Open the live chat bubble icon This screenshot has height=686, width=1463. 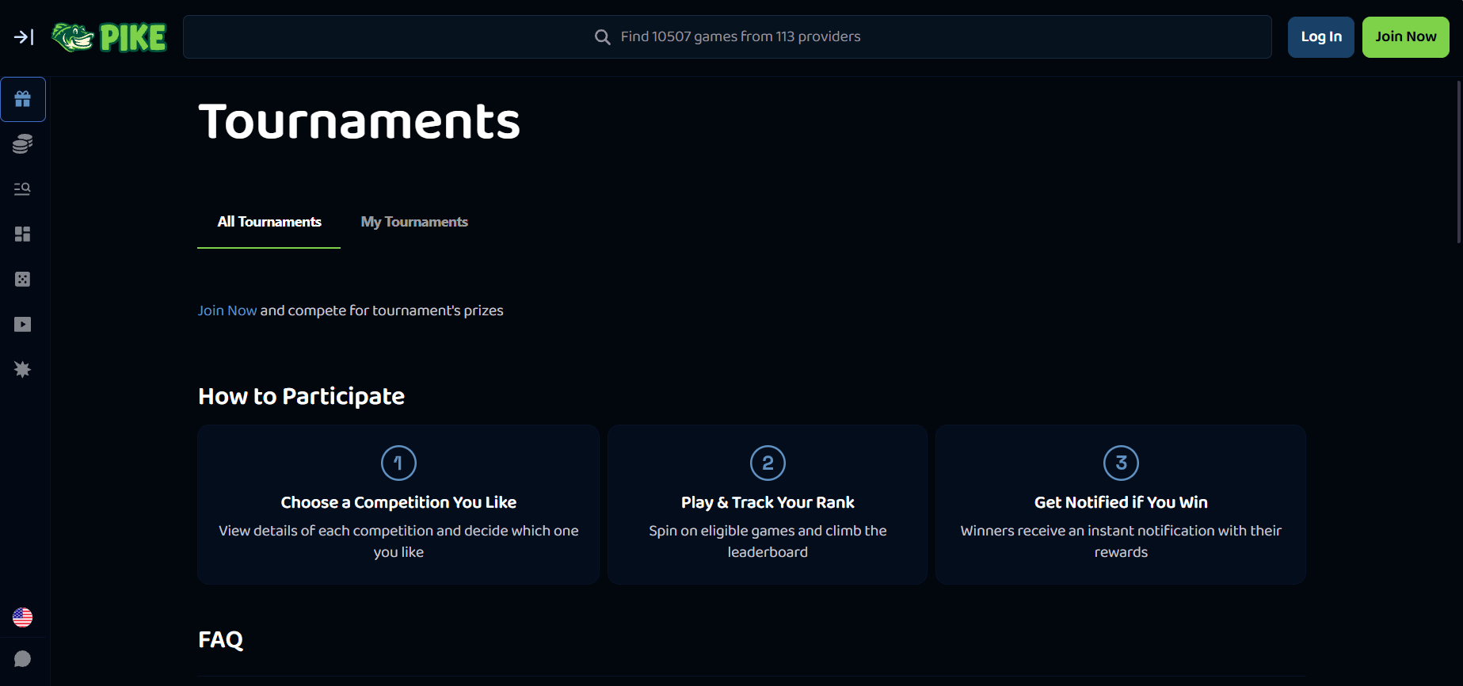click(23, 659)
